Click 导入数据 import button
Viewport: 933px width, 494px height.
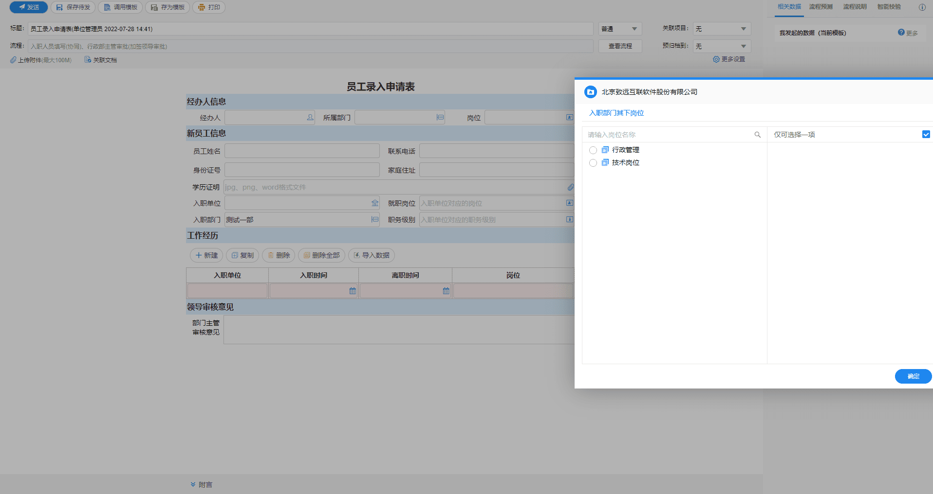pos(371,255)
